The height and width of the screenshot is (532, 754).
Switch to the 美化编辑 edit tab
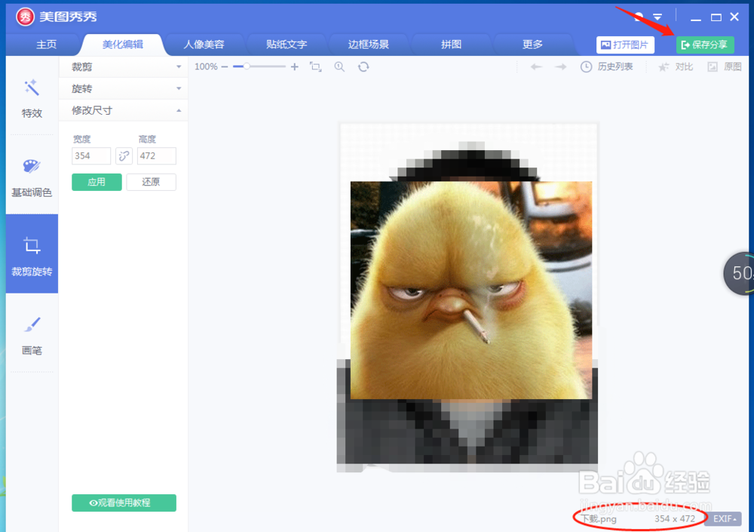[123, 45]
